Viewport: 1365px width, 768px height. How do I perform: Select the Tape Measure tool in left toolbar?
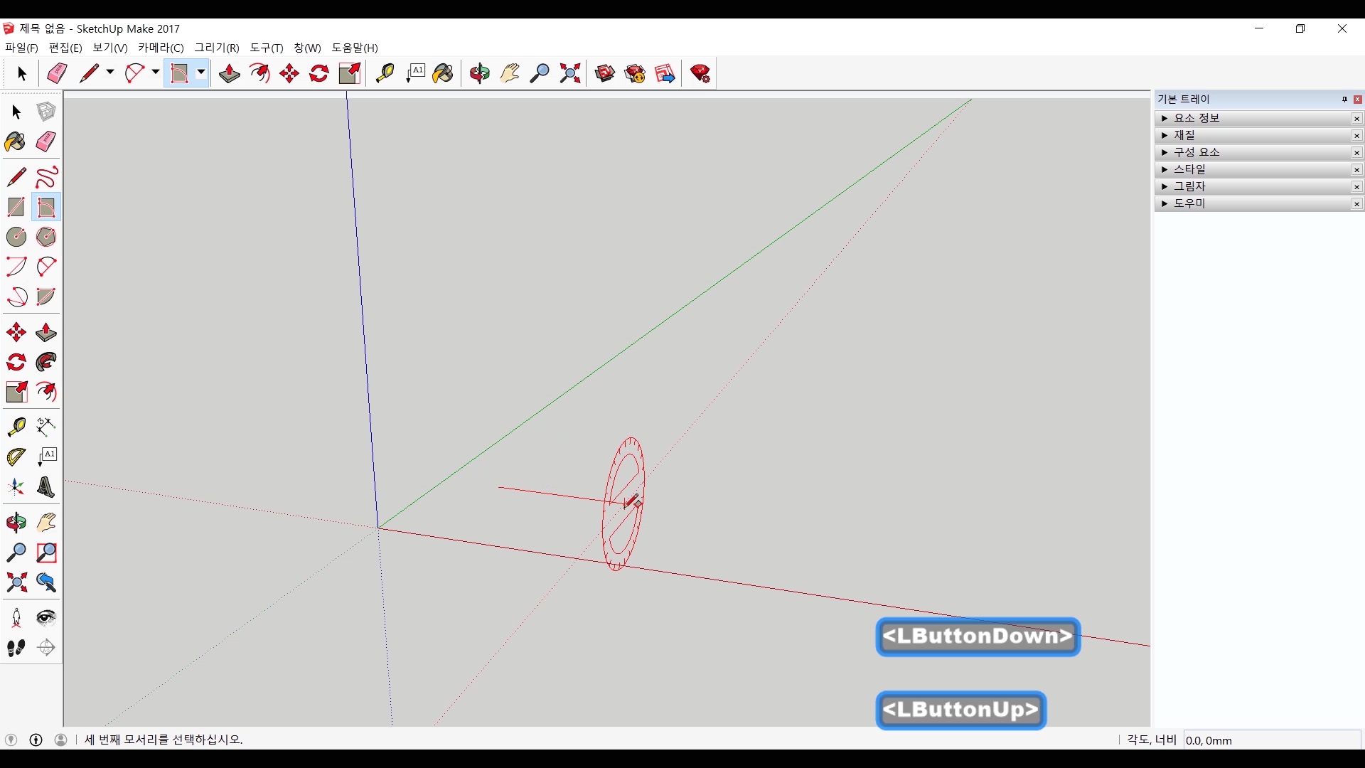(16, 427)
